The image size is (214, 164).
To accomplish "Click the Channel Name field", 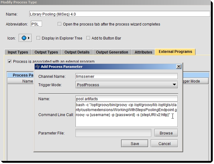I will pos(126,76).
